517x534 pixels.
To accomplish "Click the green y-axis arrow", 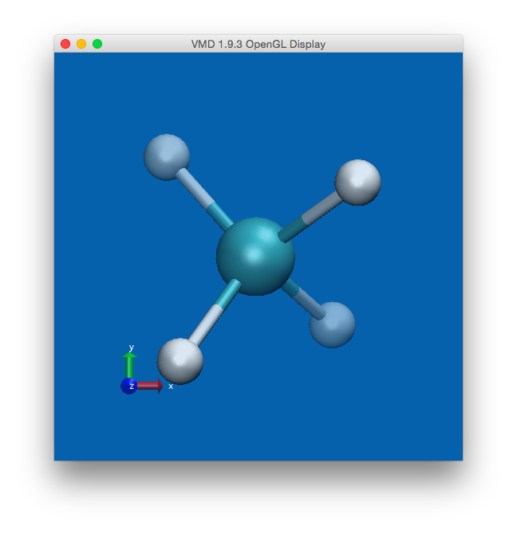I will coord(129,365).
